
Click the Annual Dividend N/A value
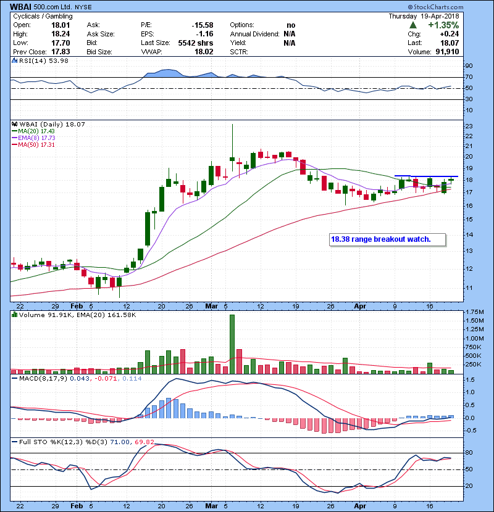pyautogui.click(x=290, y=34)
